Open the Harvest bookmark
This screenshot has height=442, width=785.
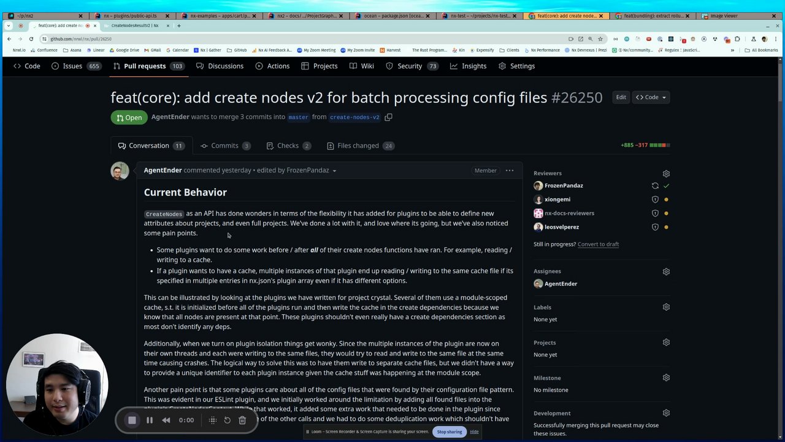point(390,50)
